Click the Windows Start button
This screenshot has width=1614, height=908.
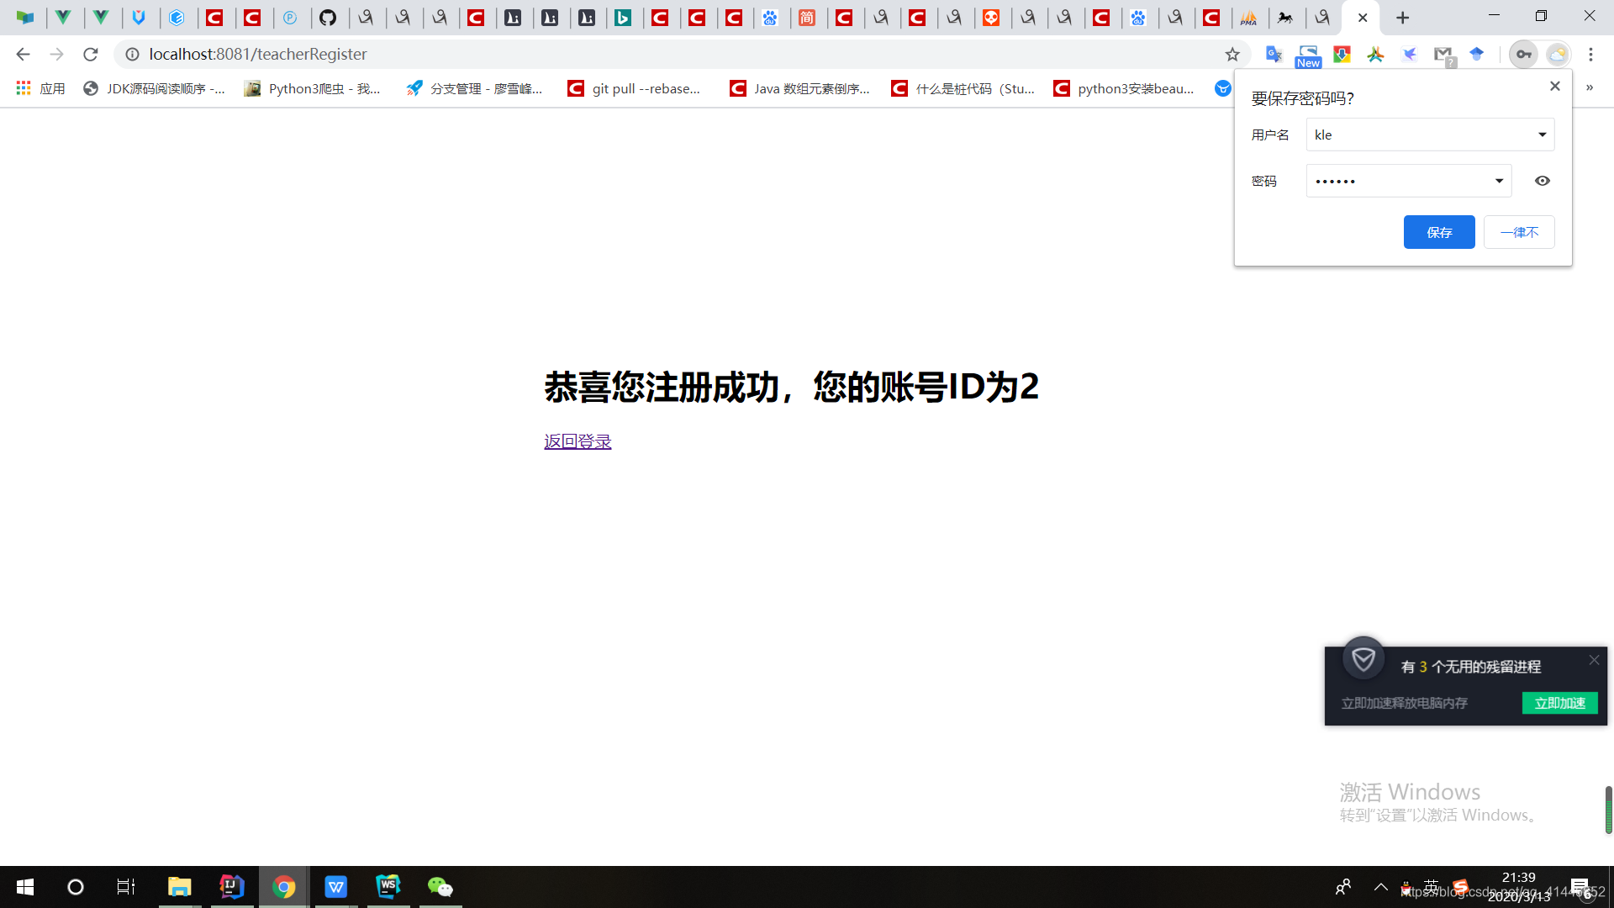[x=24, y=886]
